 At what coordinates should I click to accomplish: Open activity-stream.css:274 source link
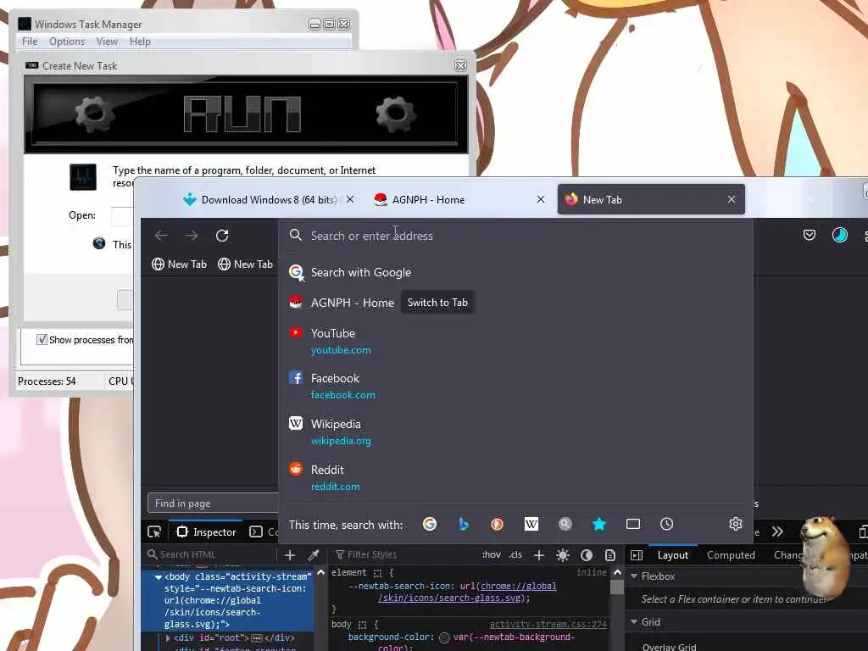(x=548, y=624)
